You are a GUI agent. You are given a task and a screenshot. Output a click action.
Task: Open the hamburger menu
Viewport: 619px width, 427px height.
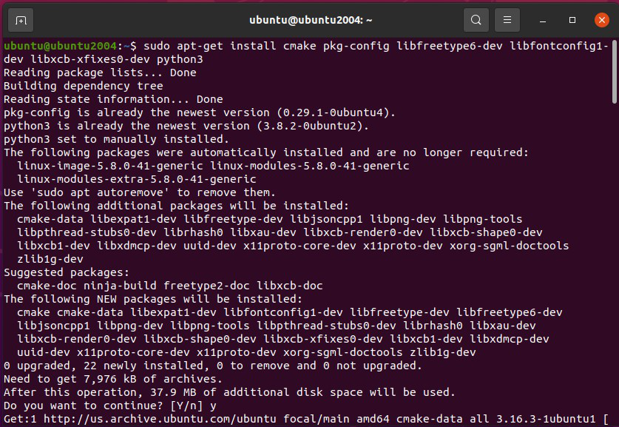[507, 20]
